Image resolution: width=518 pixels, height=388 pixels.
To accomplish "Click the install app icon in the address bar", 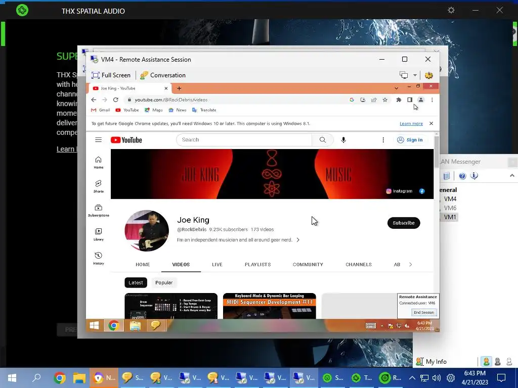I will [363, 100].
